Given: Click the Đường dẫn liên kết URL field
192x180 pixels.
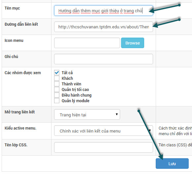Looking at the screenshot, I should click(104, 27).
